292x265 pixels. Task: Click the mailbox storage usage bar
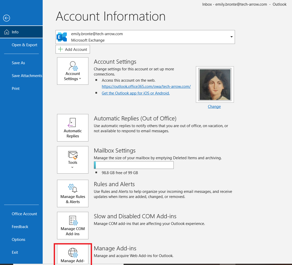click(134, 165)
